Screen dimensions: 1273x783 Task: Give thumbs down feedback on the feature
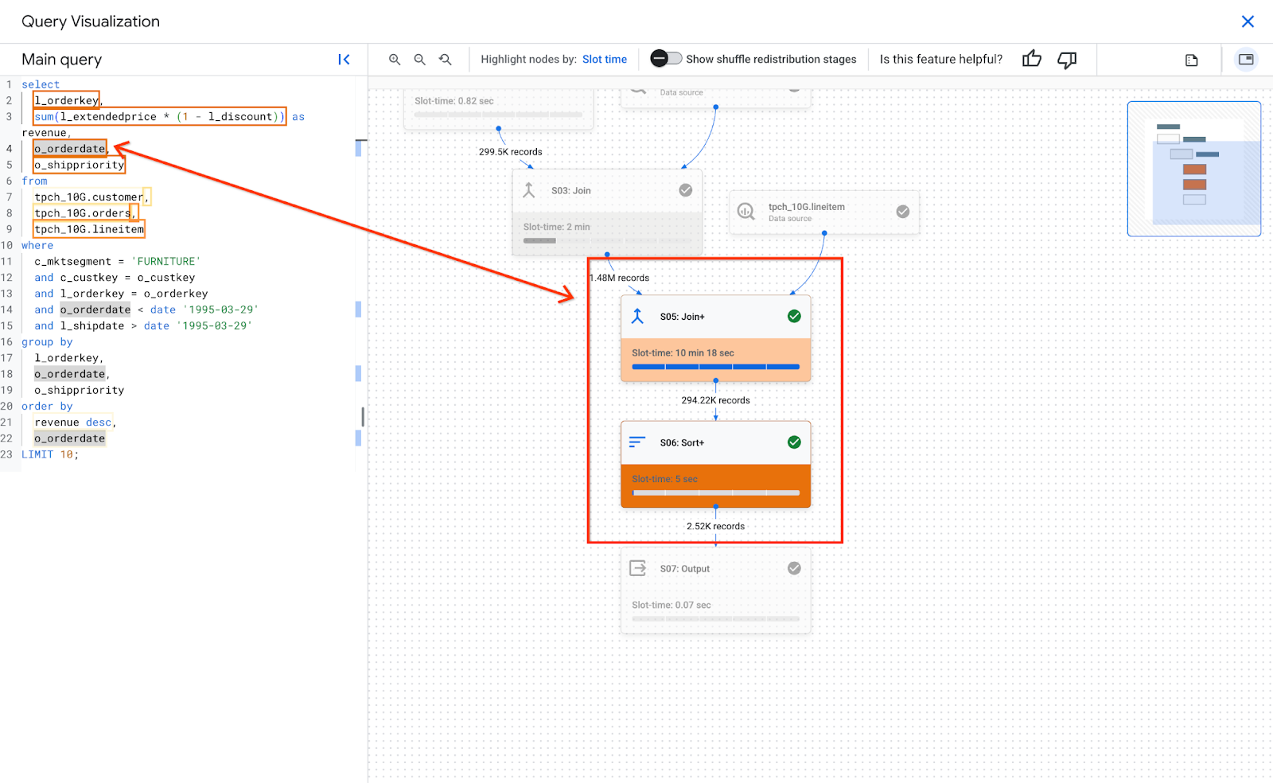click(x=1066, y=59)
